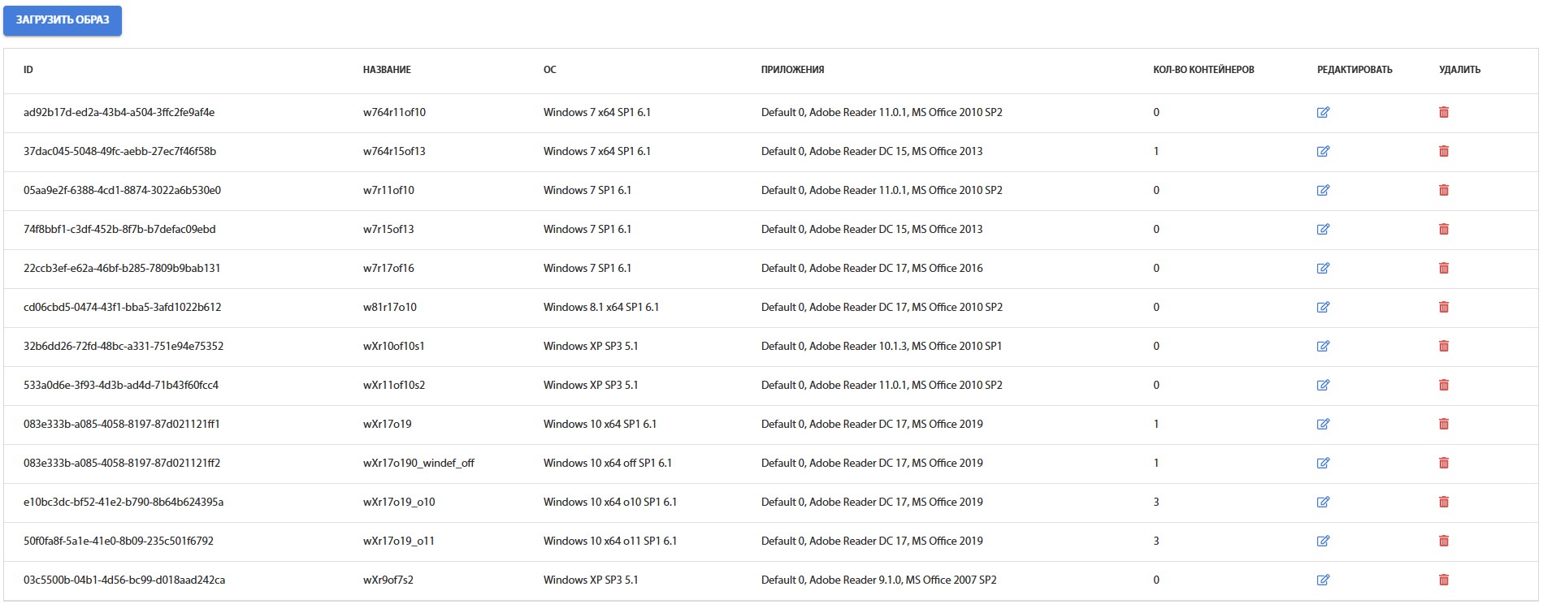Edit the wXr9of7s2 image row
Viewport: 1543px width, 604px height.
pos(1323,580)
